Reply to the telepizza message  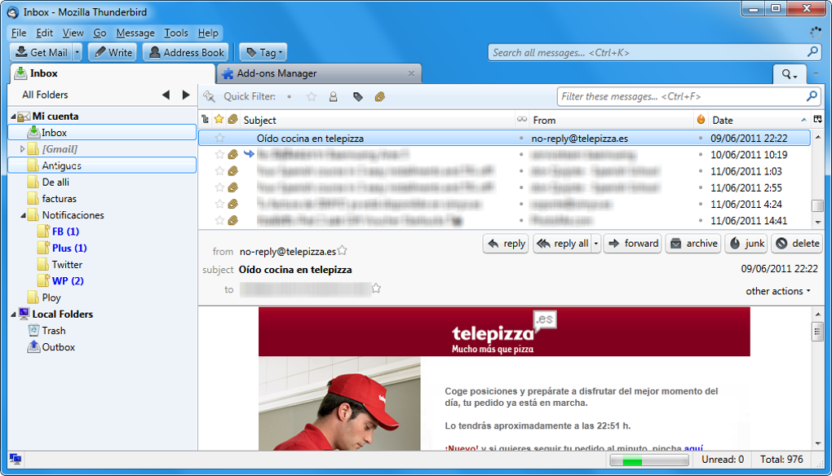tap(506, 244)
